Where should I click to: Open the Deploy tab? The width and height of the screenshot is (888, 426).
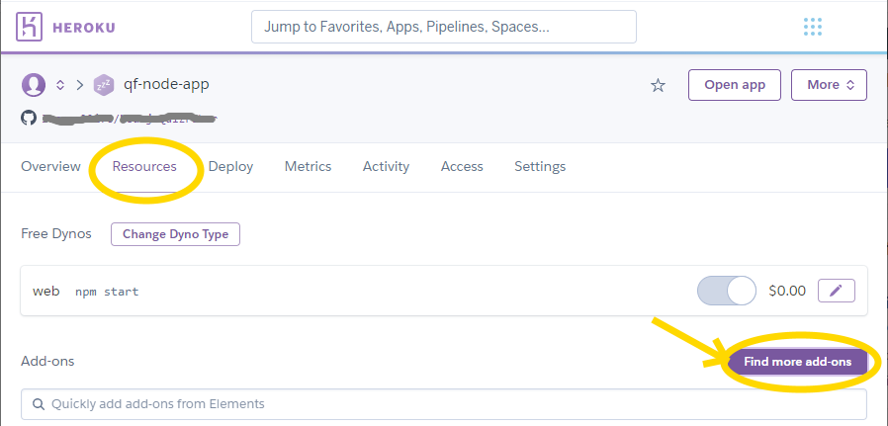click(x=230, y=166)
